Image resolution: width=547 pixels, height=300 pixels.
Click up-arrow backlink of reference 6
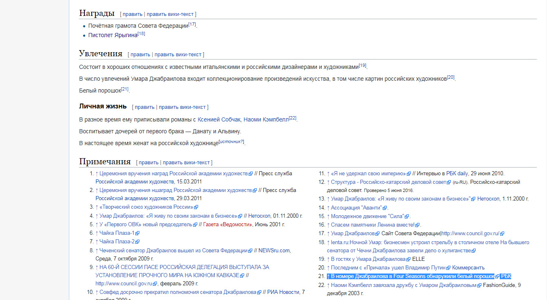[97, 233]
